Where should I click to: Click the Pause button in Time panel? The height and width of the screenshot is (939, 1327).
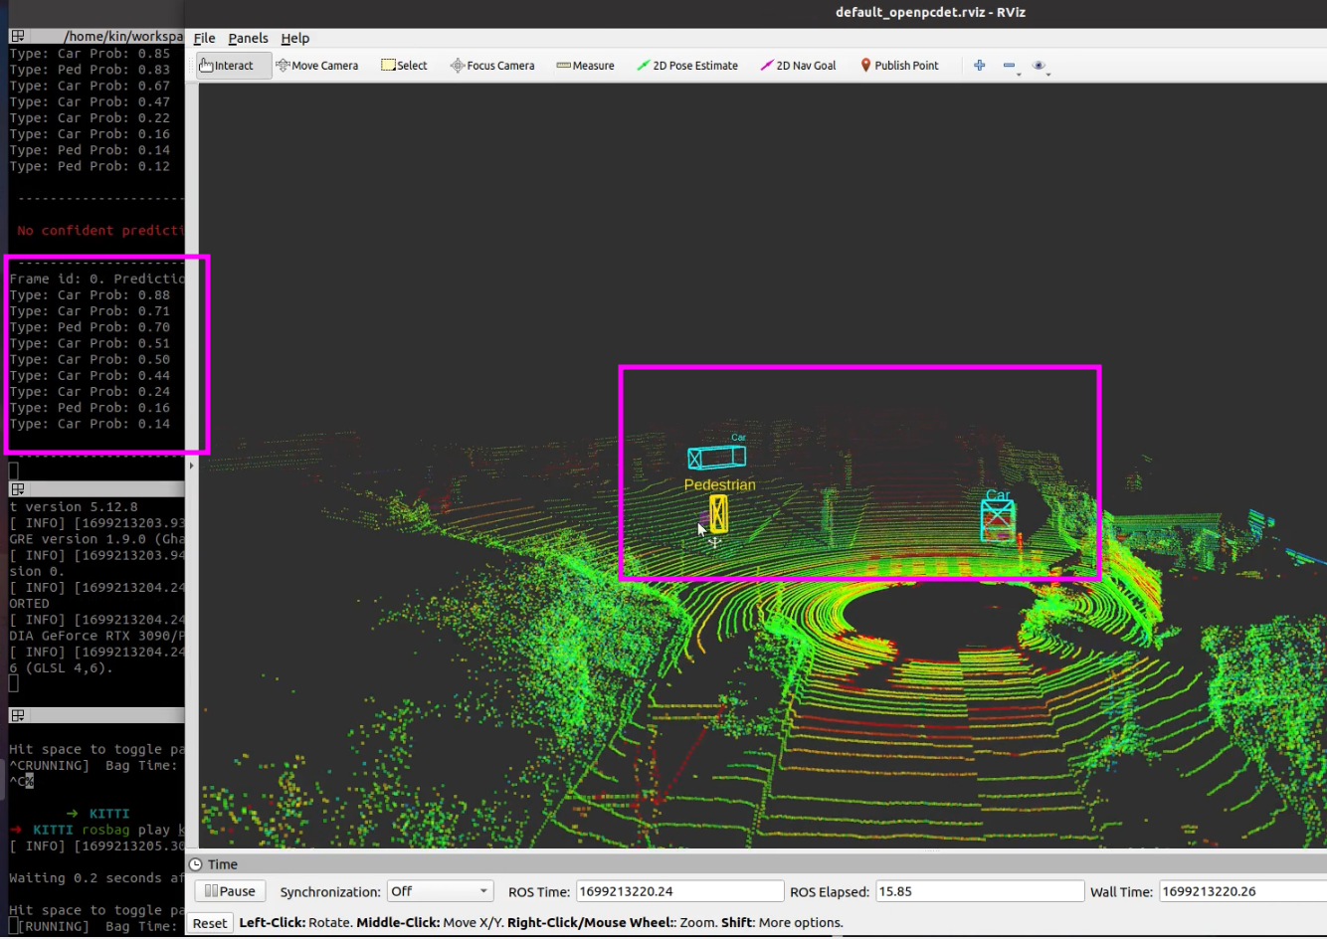(230, 891)
